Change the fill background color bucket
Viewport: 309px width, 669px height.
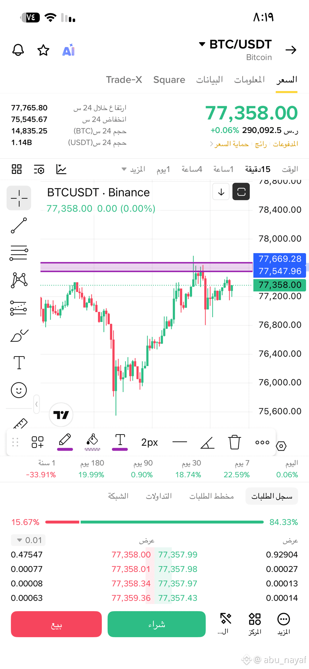[x=92, y=442]
